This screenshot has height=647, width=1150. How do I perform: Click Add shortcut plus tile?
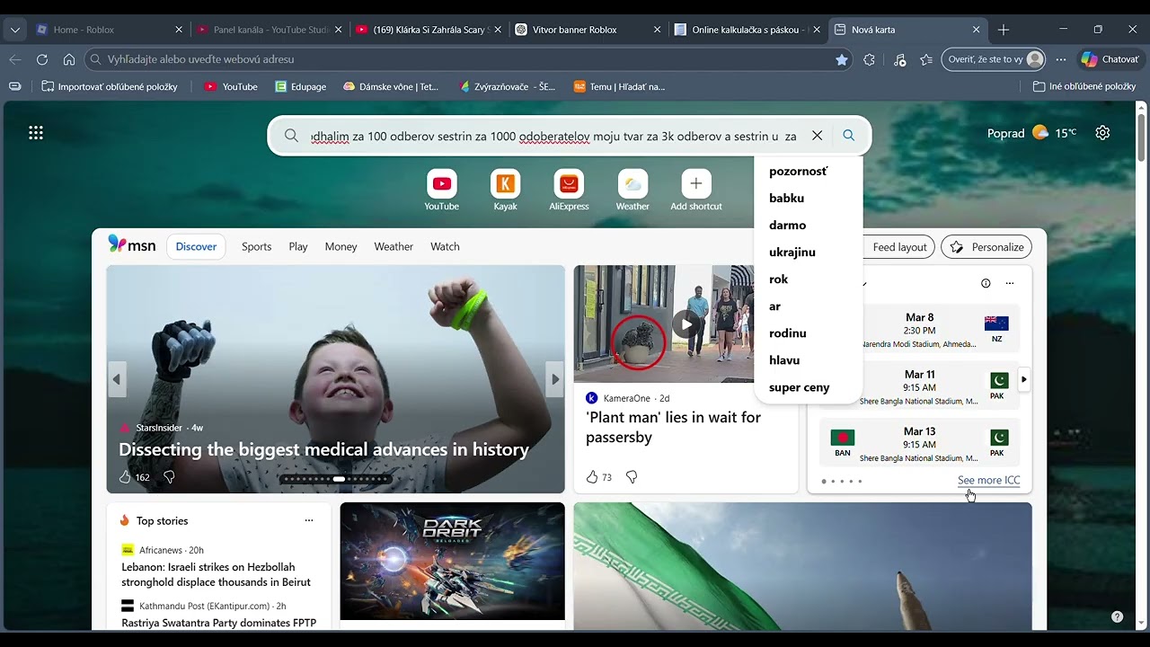696,191
